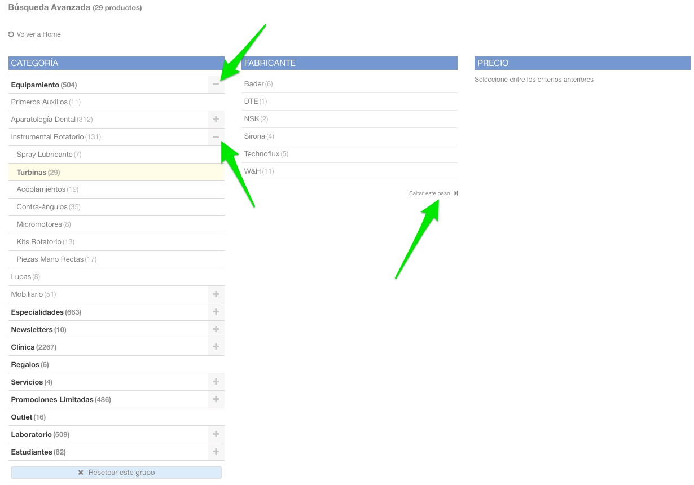Open the Outlet category
Viewport: 694px width, 485px height.
[22, 417]
